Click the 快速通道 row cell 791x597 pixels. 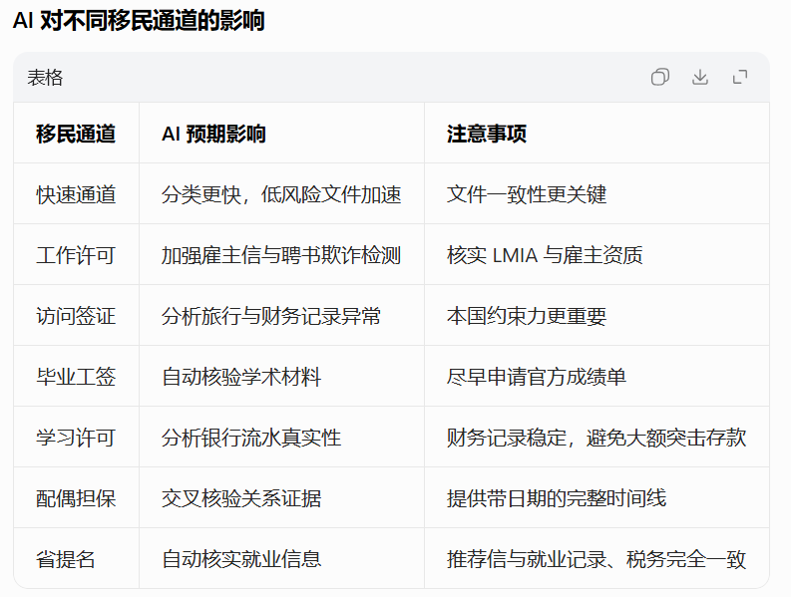(x=76, y=194)
